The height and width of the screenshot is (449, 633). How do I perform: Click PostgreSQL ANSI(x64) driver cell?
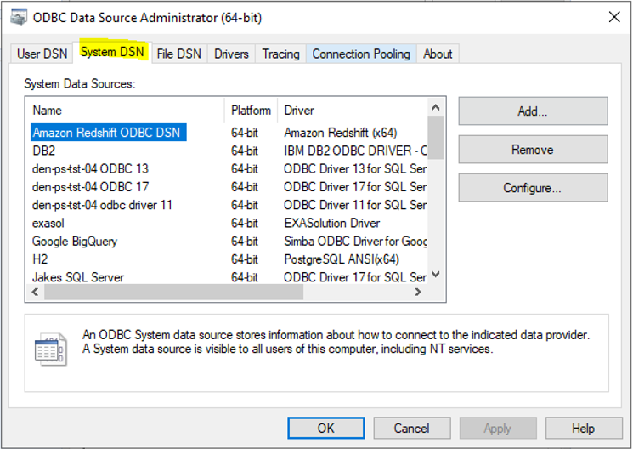tap(342, 259)
